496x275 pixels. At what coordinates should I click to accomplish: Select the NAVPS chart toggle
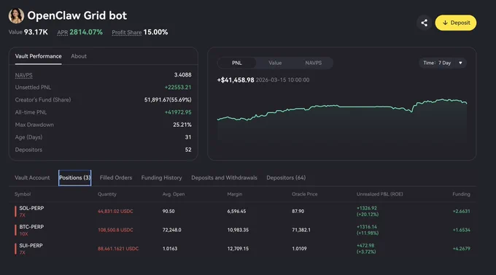[314, 63]
